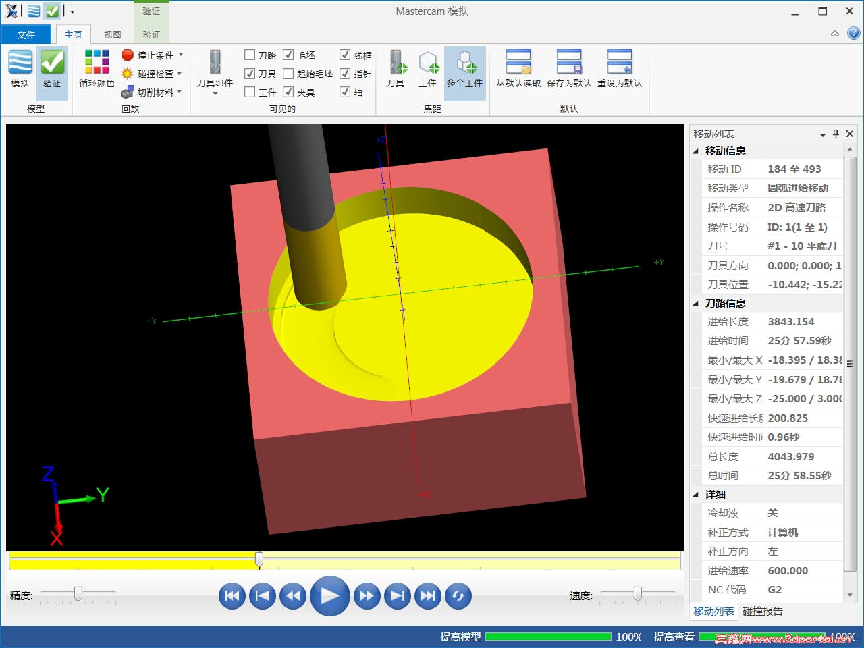
Task: Enable the 刀路 toolpath checkbox
Action: 250,55
